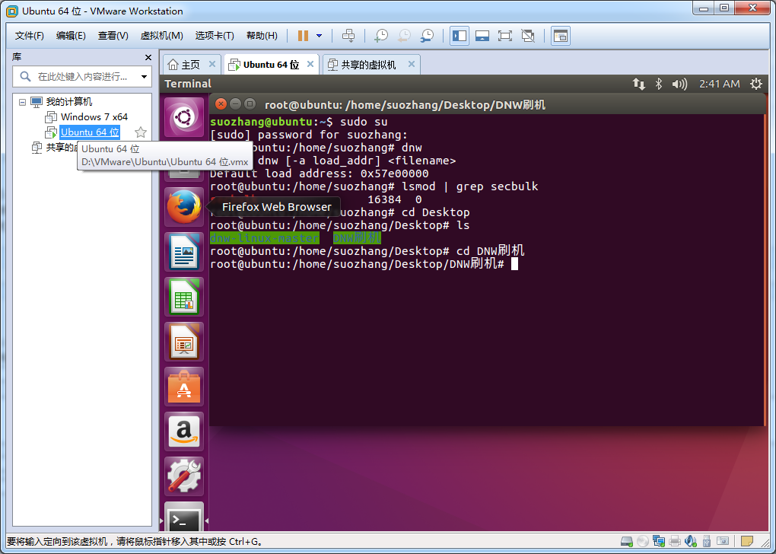The height and width of the screenshot is (554, 776).
Task: Open the Bluetooth indicator in Ubuntu panel
Action: [659, 84]
